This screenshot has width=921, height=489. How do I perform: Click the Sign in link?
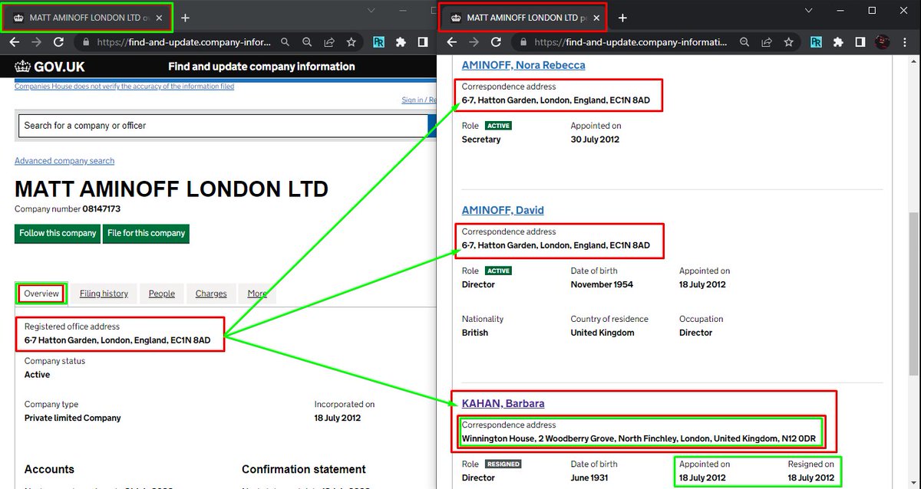click(x=418, y=100)
